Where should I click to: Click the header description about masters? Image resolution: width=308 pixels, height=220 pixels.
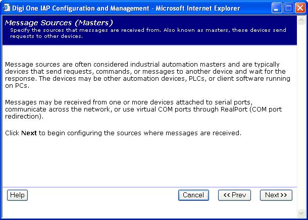click(x=146, y=33)
